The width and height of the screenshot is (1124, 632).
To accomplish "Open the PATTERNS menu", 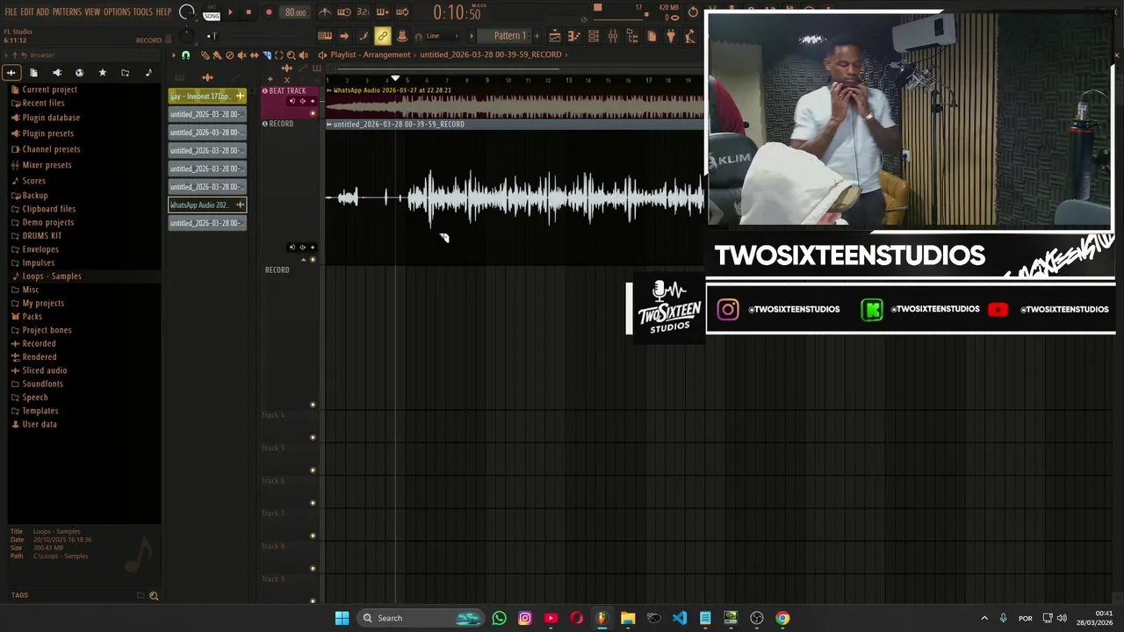I will point(67,11).
